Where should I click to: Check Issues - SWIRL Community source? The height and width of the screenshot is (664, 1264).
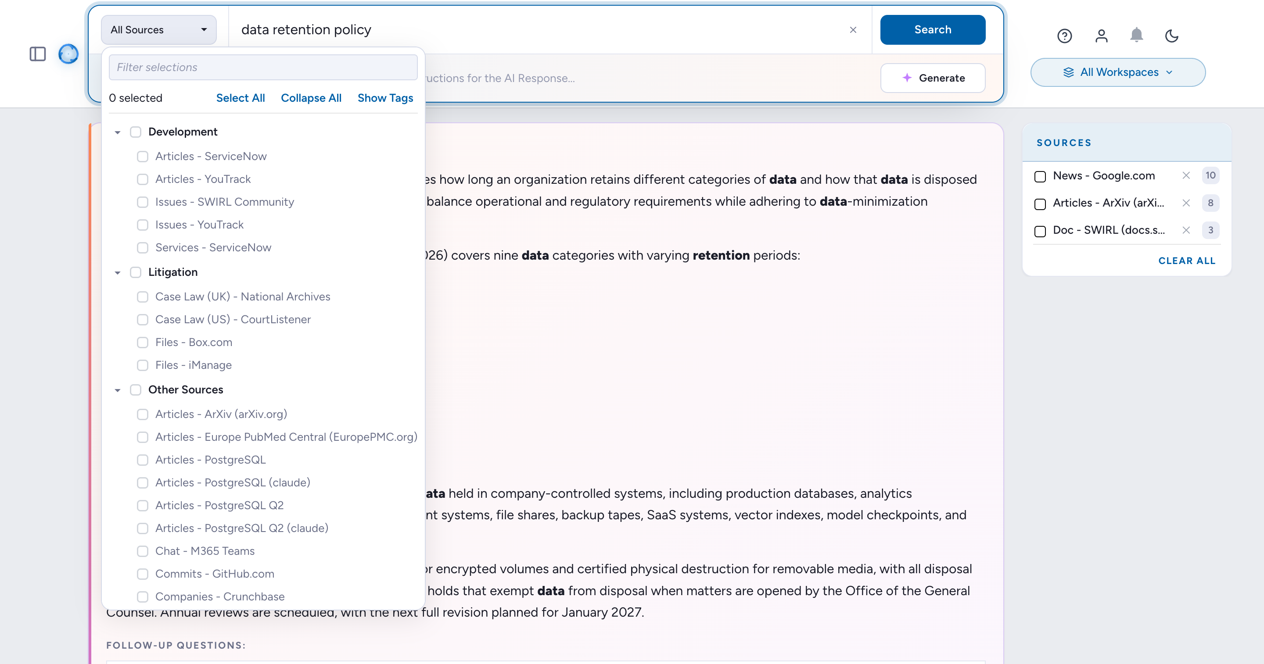pos(142,203)
